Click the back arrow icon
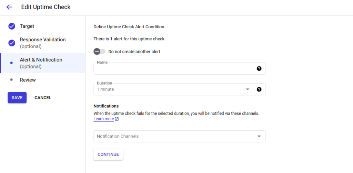The height and width of the screenshot is (173, 353). 9,7
